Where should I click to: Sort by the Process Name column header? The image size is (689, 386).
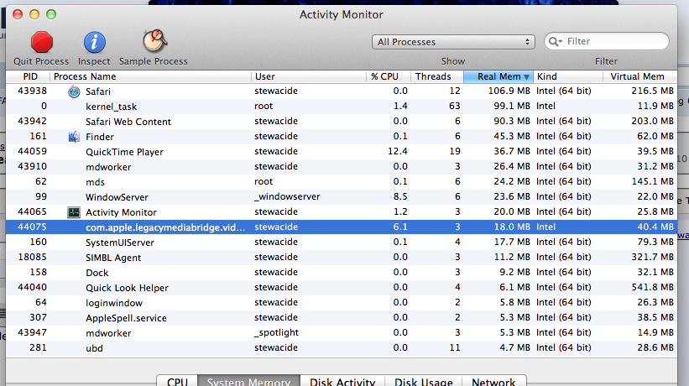151,77
